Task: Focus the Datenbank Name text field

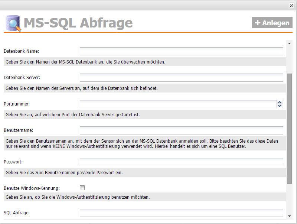Action: point(181,51)
